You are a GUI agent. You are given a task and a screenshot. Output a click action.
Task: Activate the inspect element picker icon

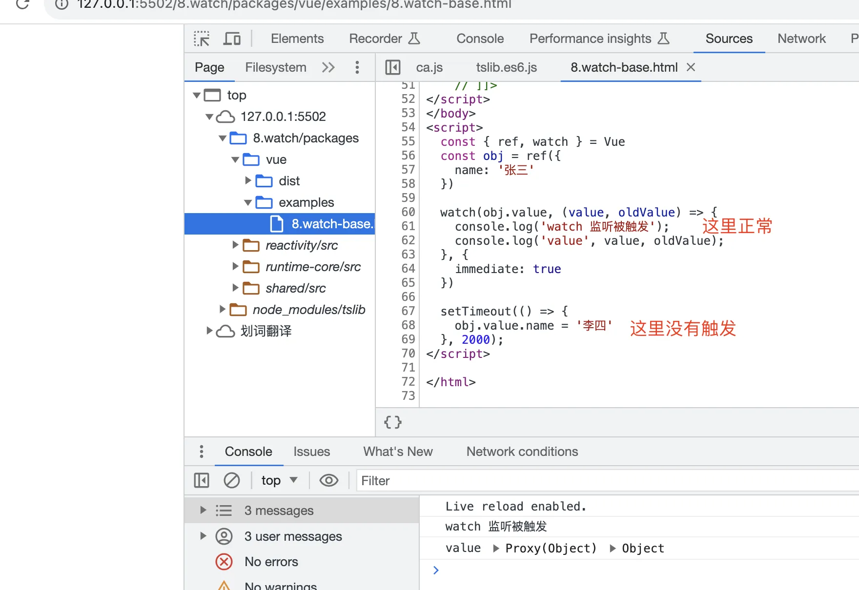pos(202,39)
